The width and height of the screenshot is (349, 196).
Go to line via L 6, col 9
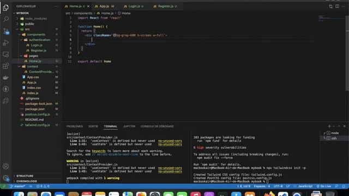point(244,186)
